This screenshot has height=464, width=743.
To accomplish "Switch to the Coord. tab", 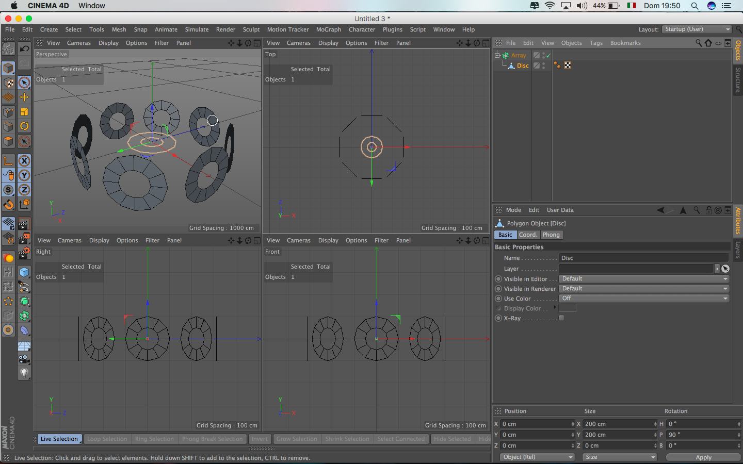I will pos(528,235).
